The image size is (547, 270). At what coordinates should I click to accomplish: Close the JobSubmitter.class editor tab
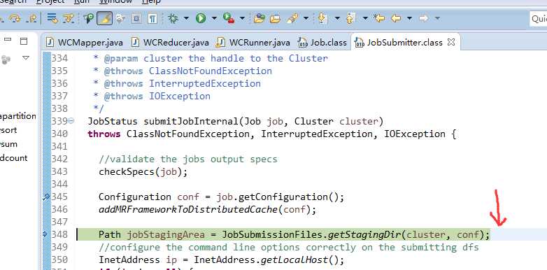pos(451,42)
